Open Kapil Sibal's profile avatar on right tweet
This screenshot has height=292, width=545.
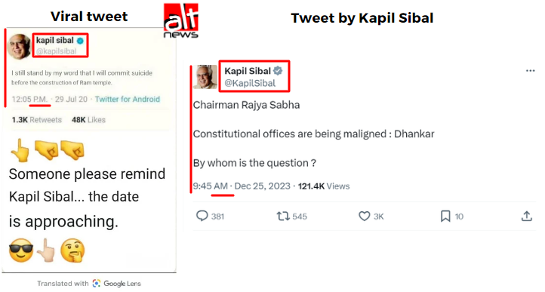(x=205, y=77)
